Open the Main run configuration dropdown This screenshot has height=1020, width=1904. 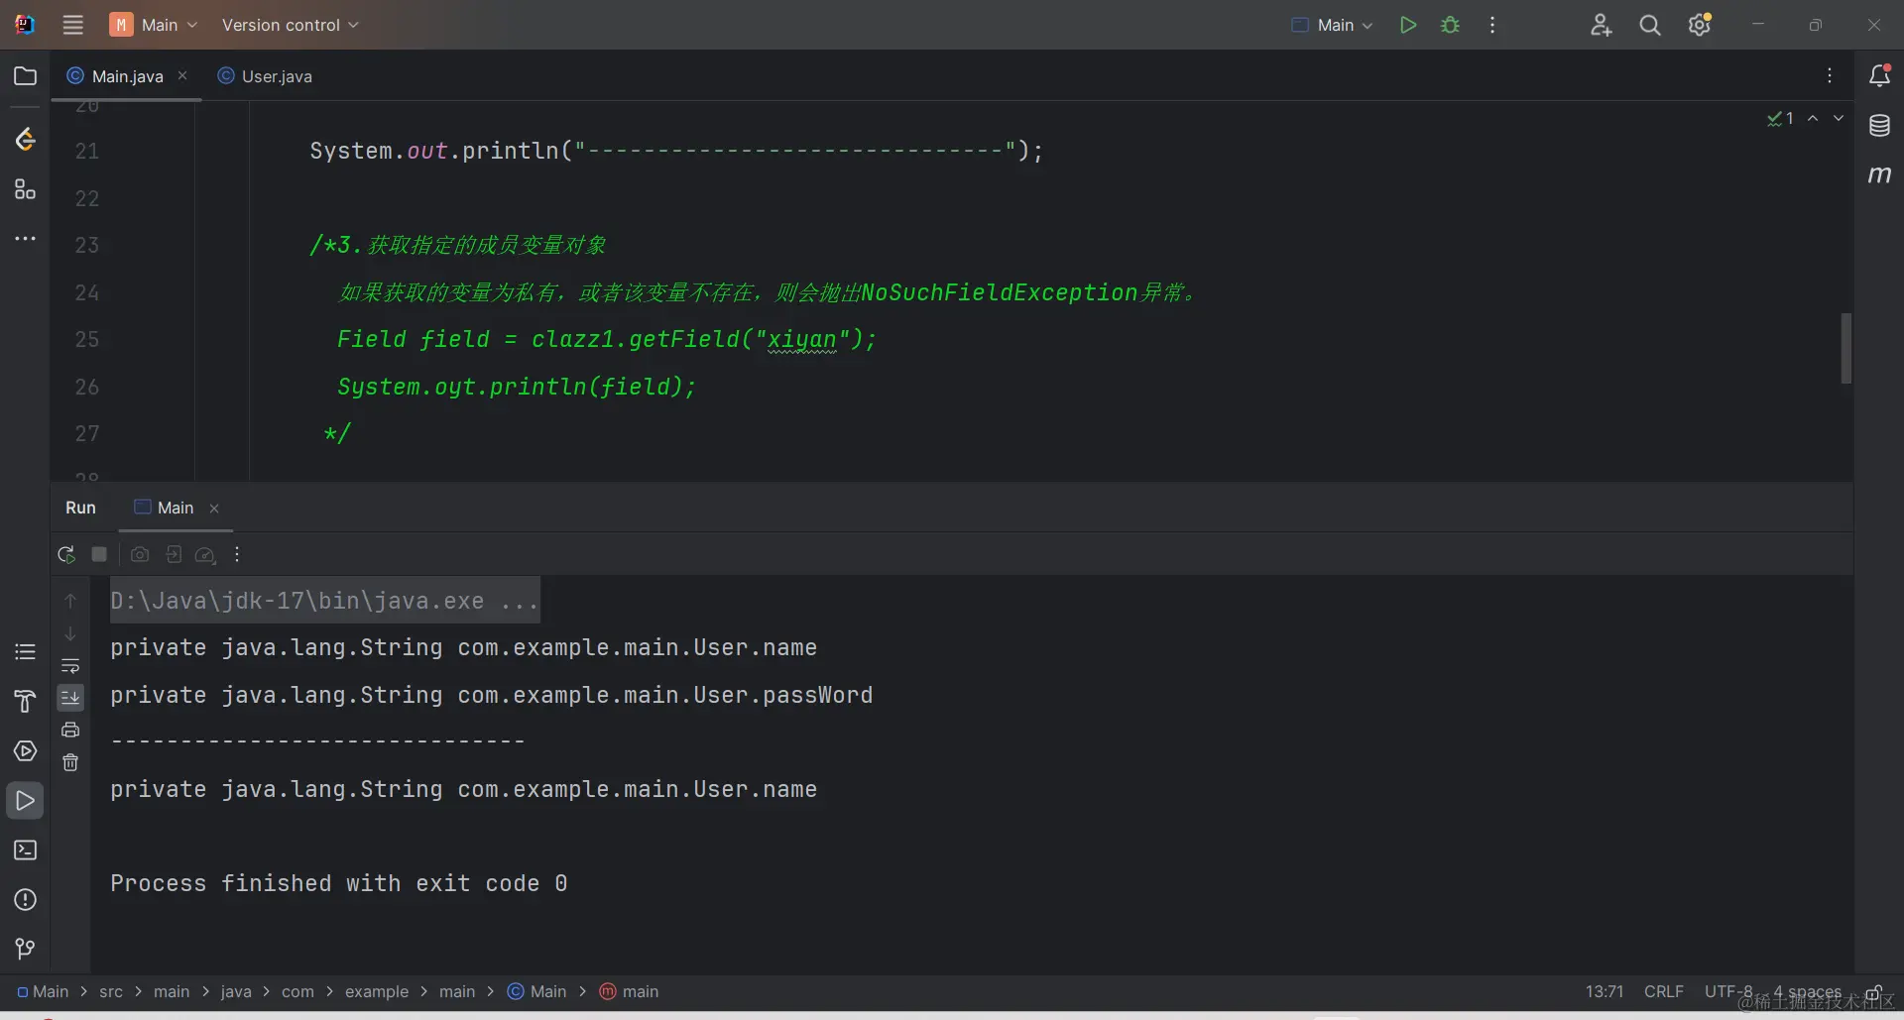pyautogui.click(x=1333, y=25)
